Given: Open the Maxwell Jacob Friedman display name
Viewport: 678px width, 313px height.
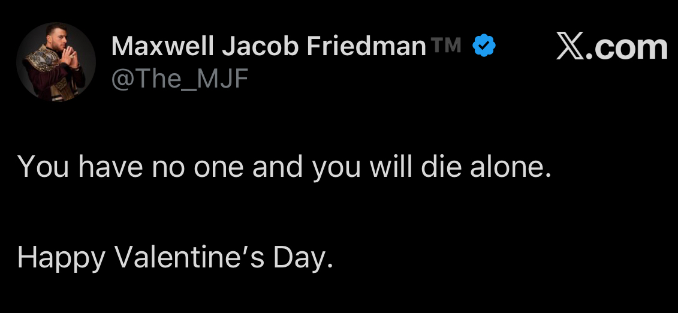Looking at the screenshot, I should (x=268, y=46).
